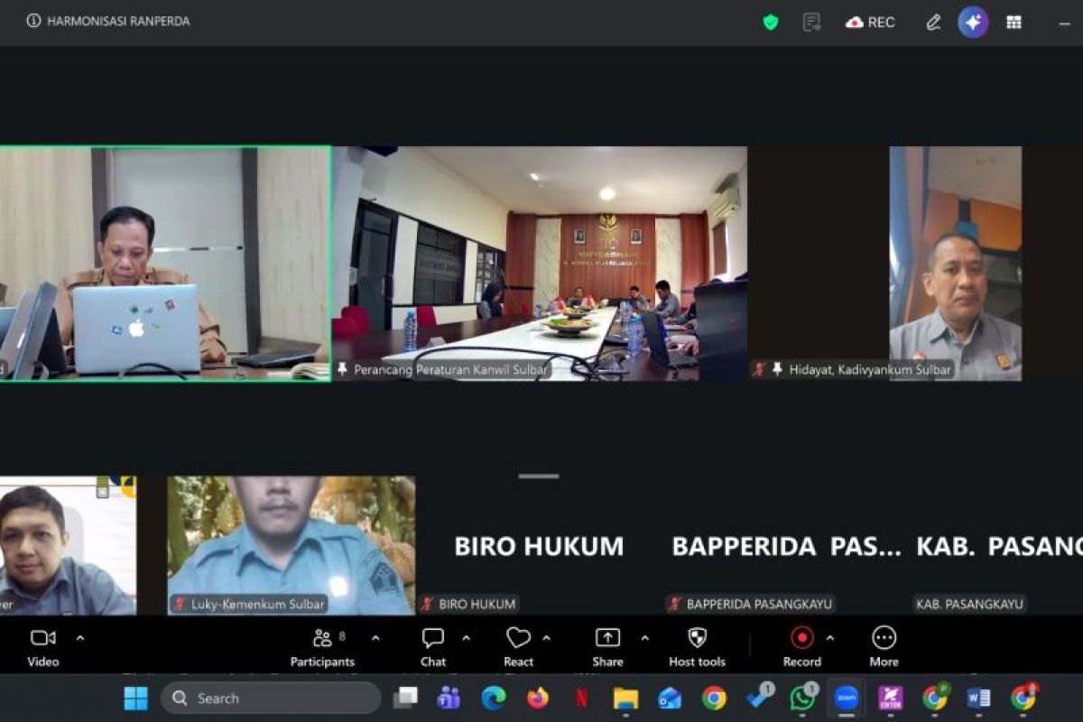Click muted mic icon on BIRO HUKUM label
Image resolution: width=1083 pixels, height=722 pixels.
coord(428,604)
